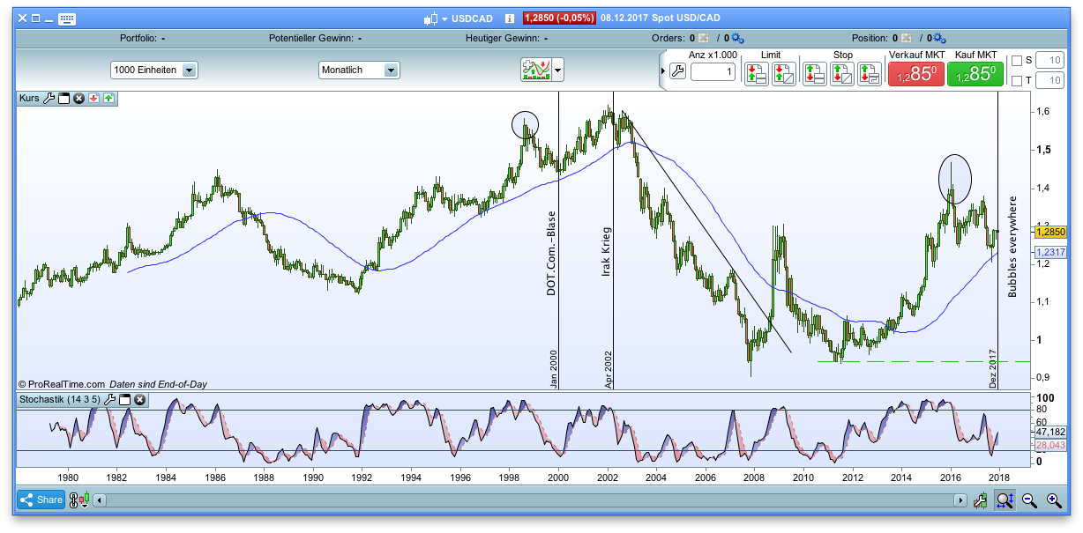Activate the zoom-in magnifier at bottom right
The image size is (1083, 533).
(1055, 500)
